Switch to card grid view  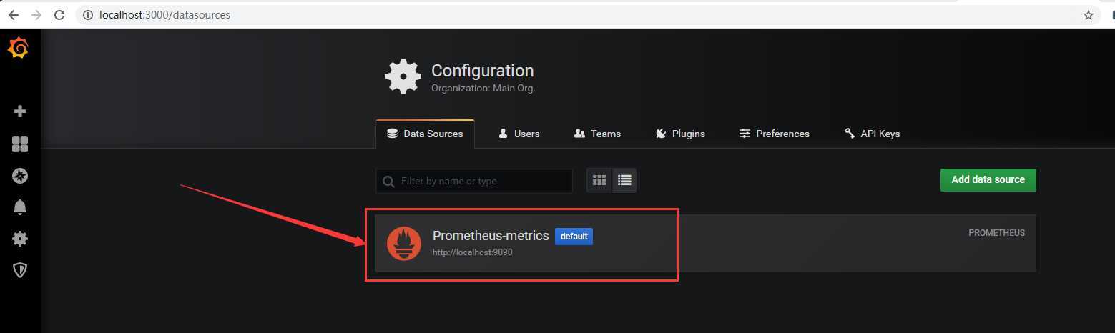[599, 180]
